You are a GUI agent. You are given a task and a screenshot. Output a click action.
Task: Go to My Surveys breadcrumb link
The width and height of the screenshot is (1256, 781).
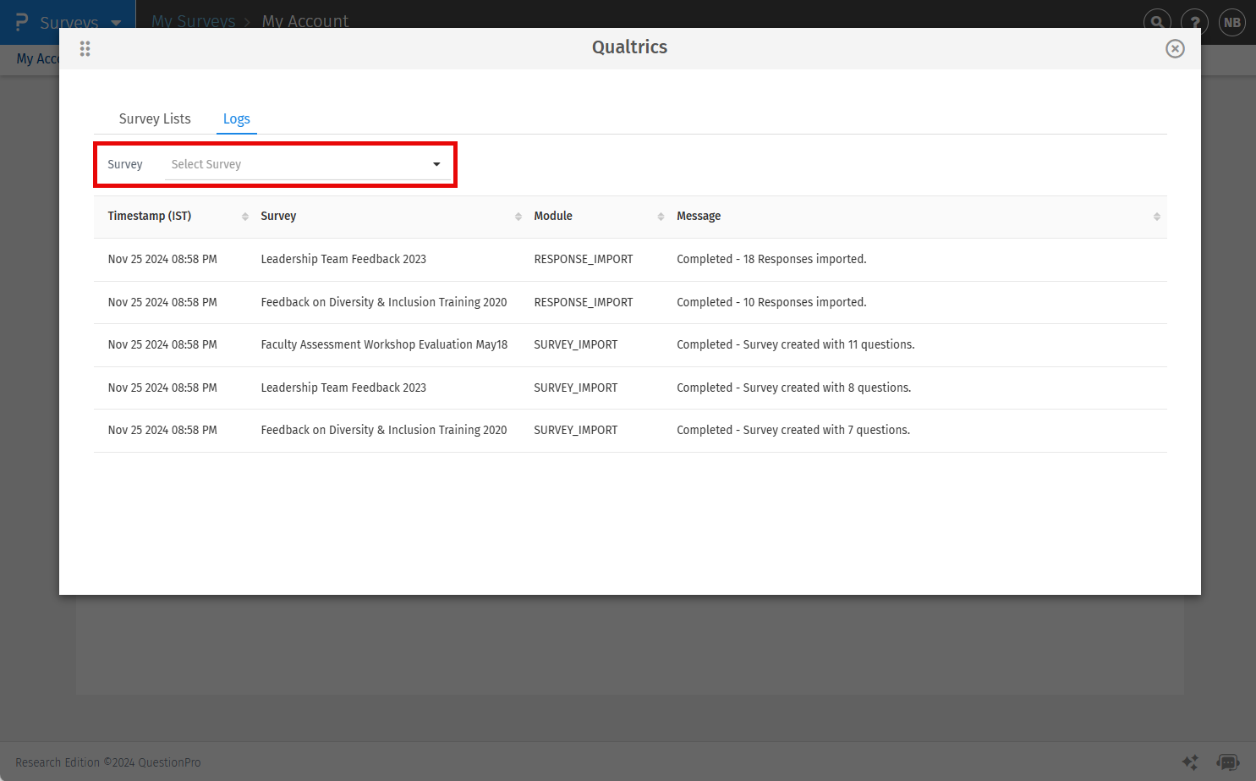(x=193, y=21)
